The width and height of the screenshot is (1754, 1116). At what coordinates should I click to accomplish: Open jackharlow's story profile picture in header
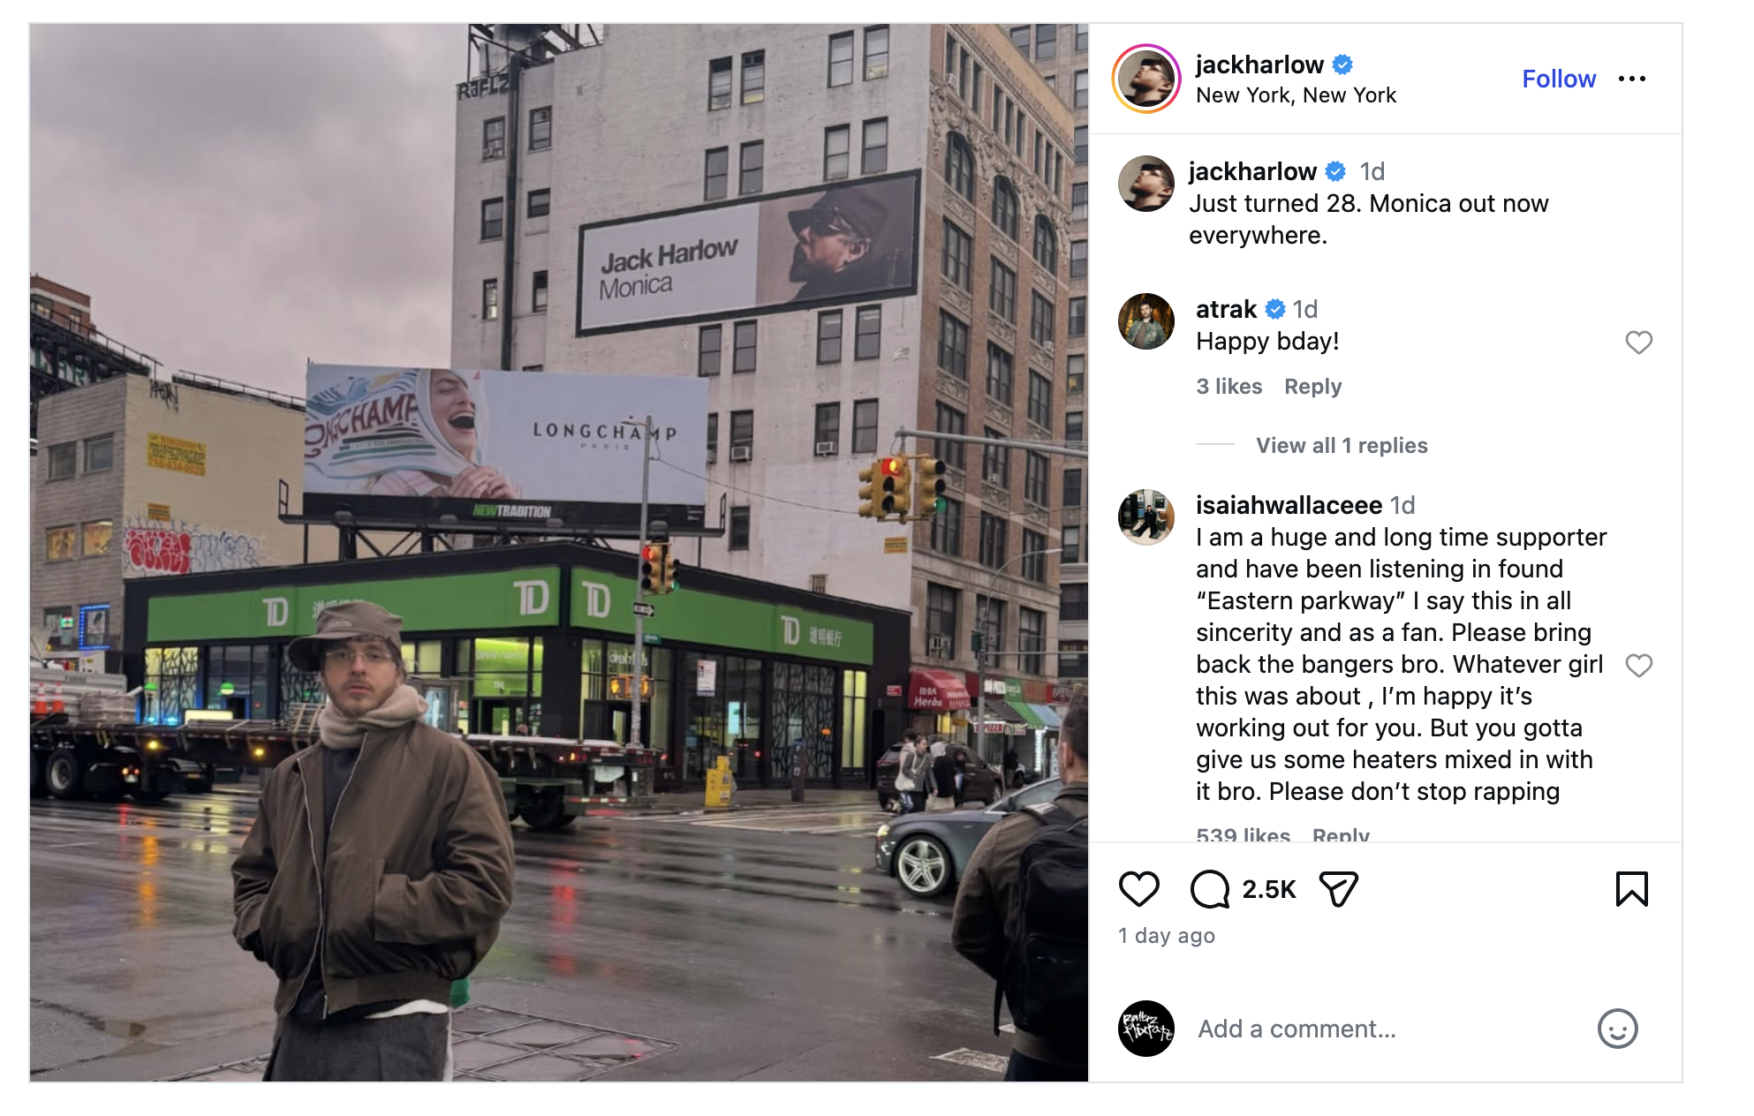1146,79
